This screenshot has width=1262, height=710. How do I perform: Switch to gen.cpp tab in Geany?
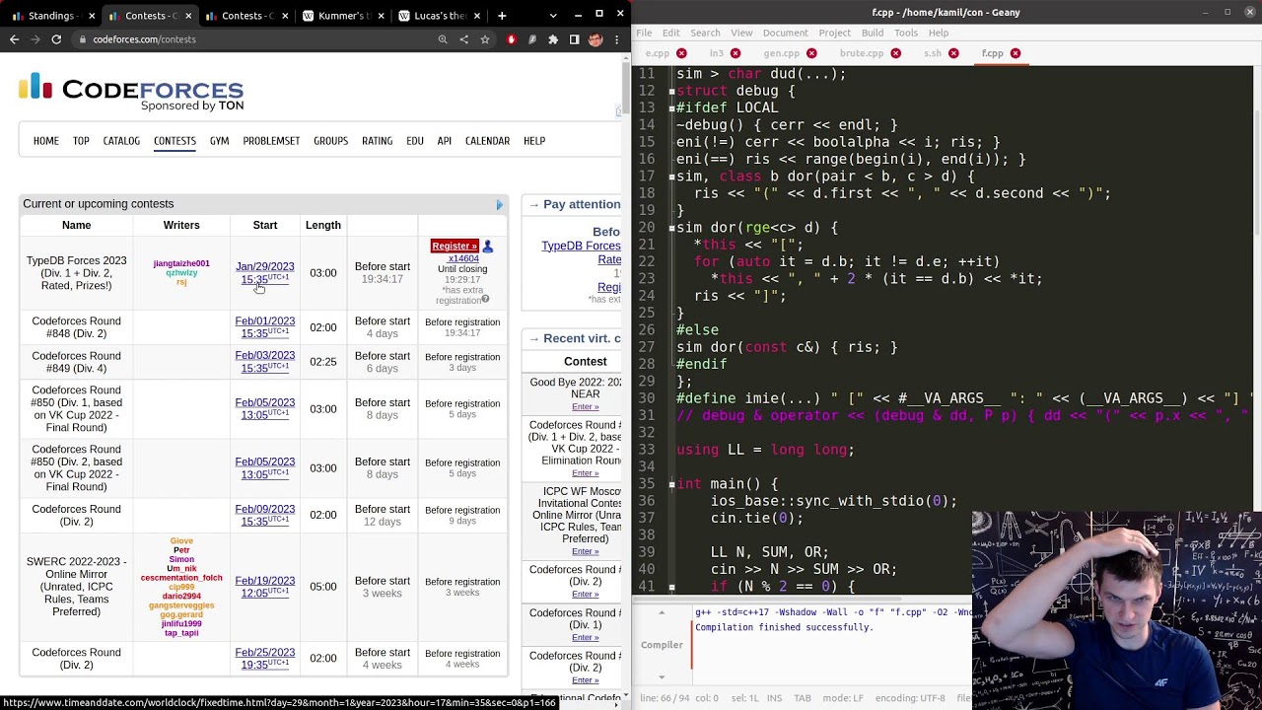click(x=782, y=53)
